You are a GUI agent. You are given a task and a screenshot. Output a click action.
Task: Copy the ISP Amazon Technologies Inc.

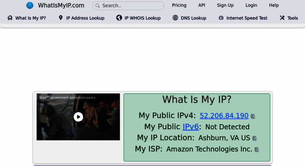pyautogui.click(x=257, y=150)
